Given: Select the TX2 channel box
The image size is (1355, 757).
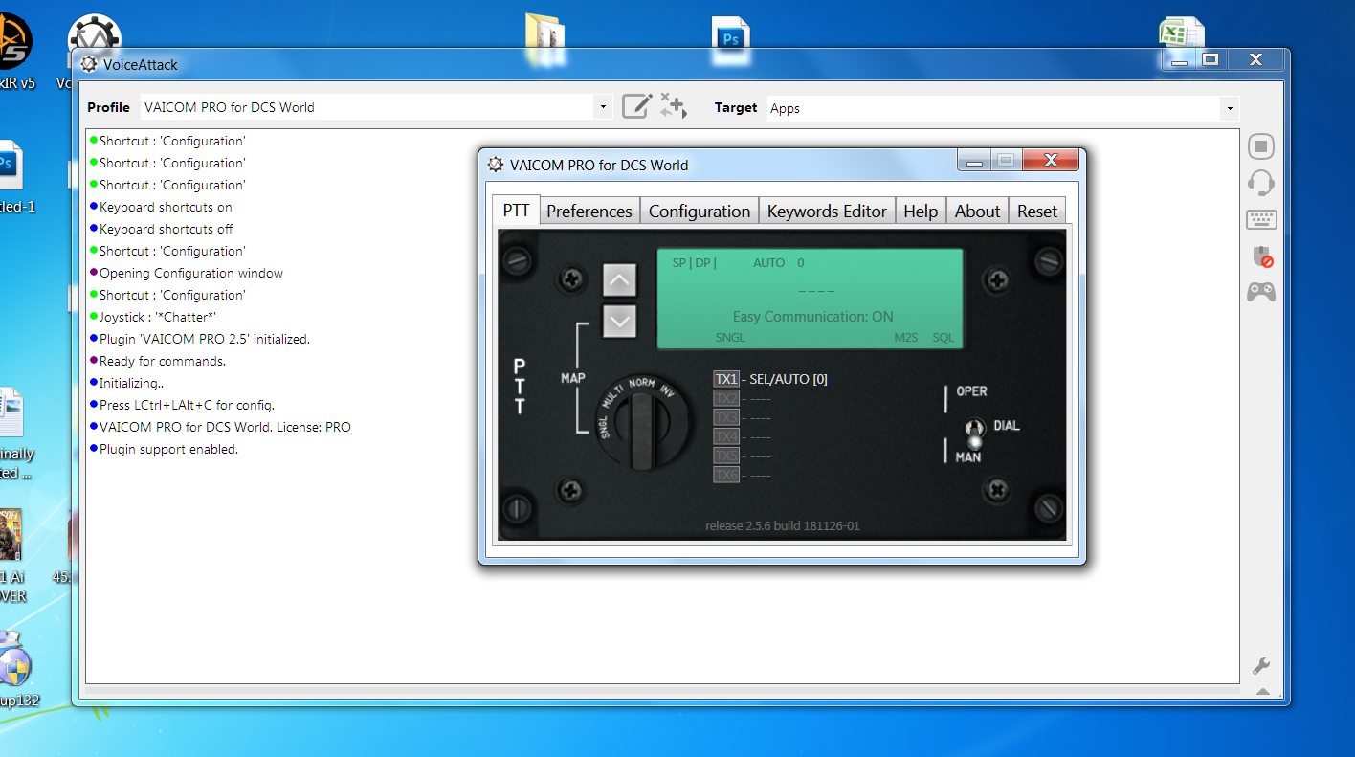Looking at the screenshot, I should 726,398.
